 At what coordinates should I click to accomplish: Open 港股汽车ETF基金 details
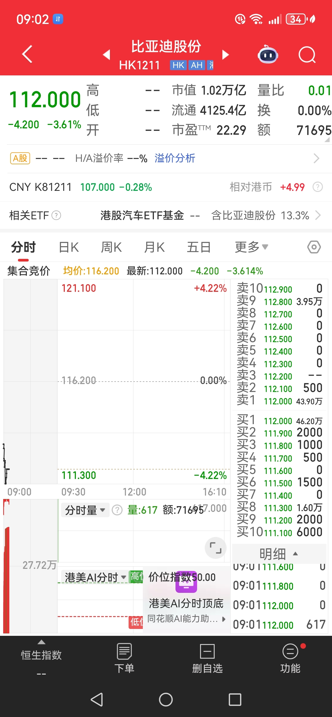coord(142,215)
